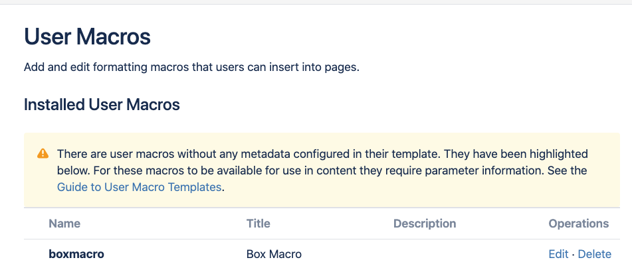Click the Title column header
This screenshot has width=632, height=268.
[x=259, y=224]
